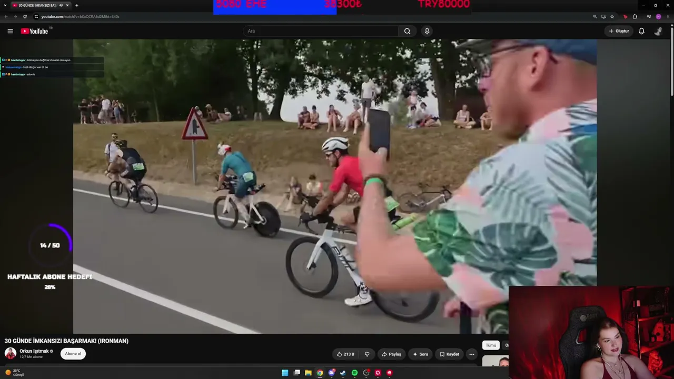Save the video with Kaydet
The width and height of the screenshot is (674, 379).
(x=449, y=354)
